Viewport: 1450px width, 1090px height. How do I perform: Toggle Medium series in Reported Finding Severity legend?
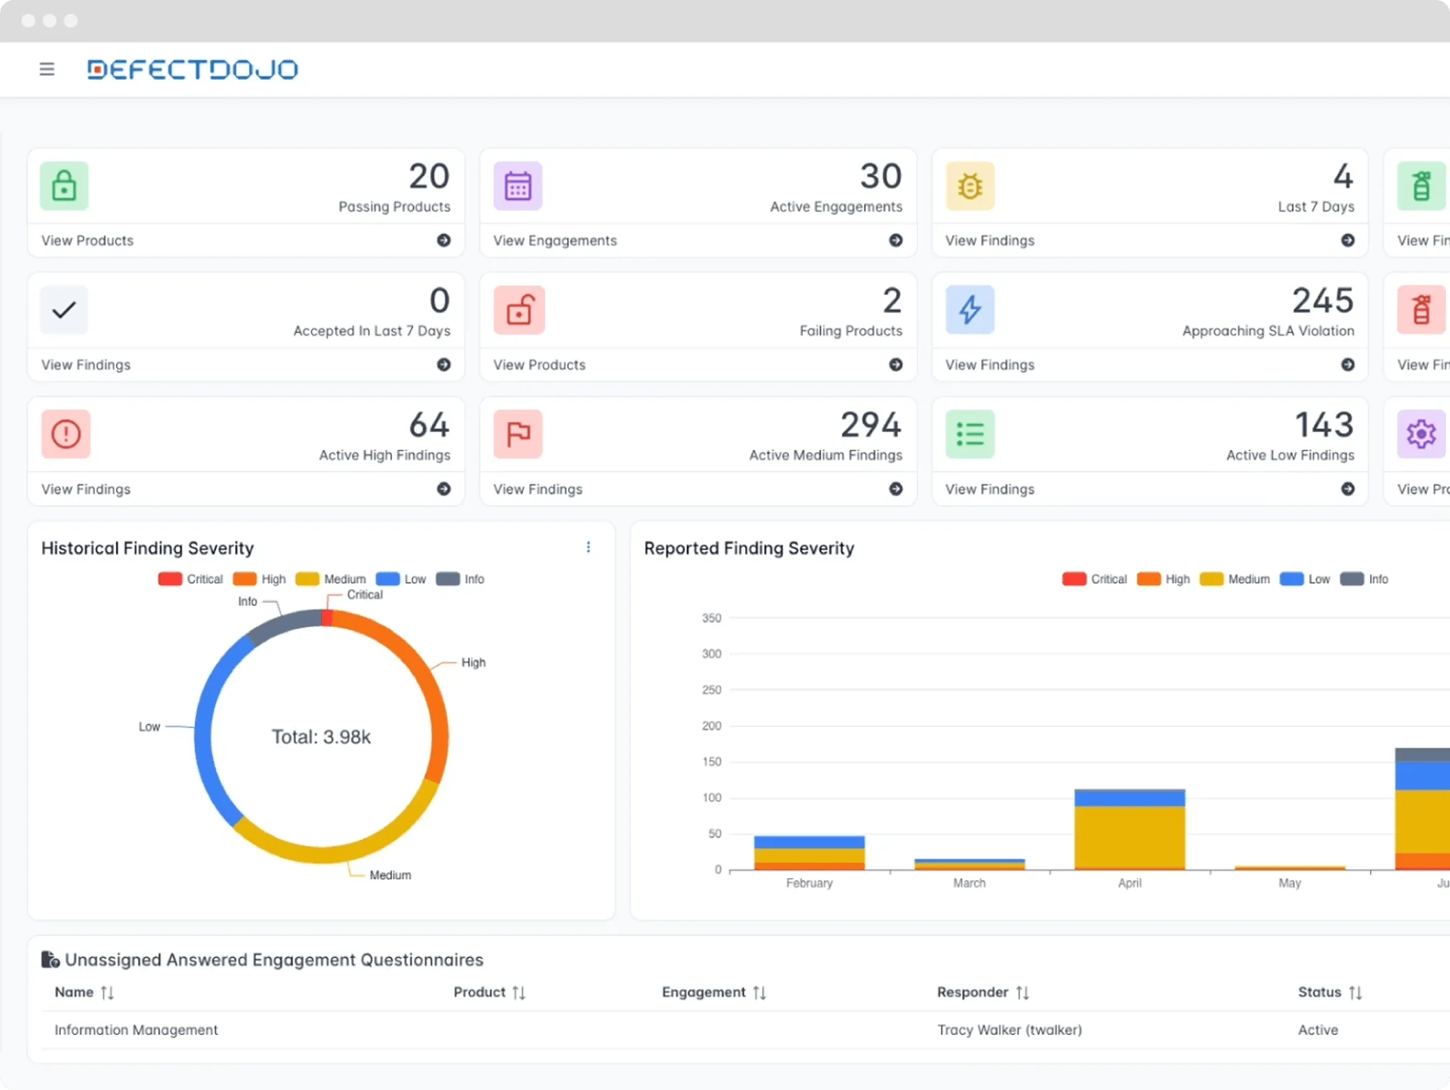click(x=1235, y=579)
